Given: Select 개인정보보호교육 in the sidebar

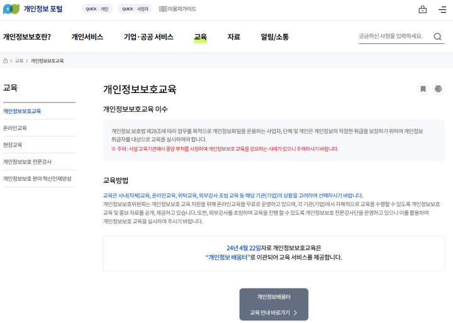Looking at the screenshot, I should click(22, 111).
